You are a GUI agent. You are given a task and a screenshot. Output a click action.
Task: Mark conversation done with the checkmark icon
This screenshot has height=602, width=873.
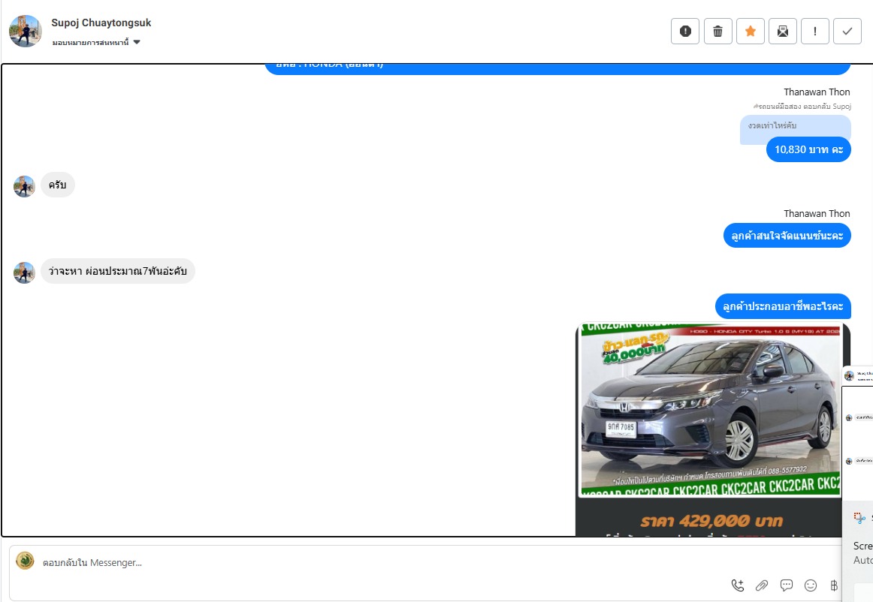(847, 32)
